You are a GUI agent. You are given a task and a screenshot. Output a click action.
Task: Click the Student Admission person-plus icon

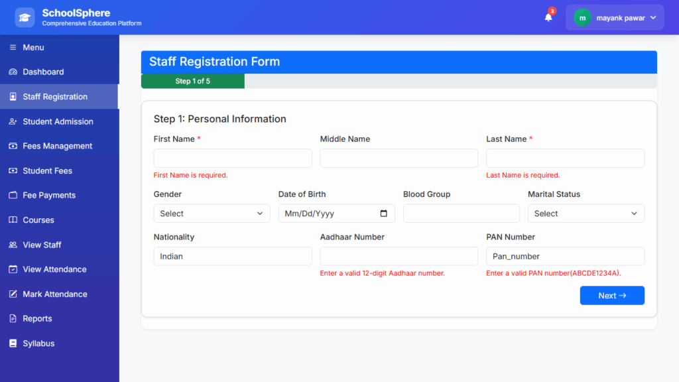click(x=13, y=122)
